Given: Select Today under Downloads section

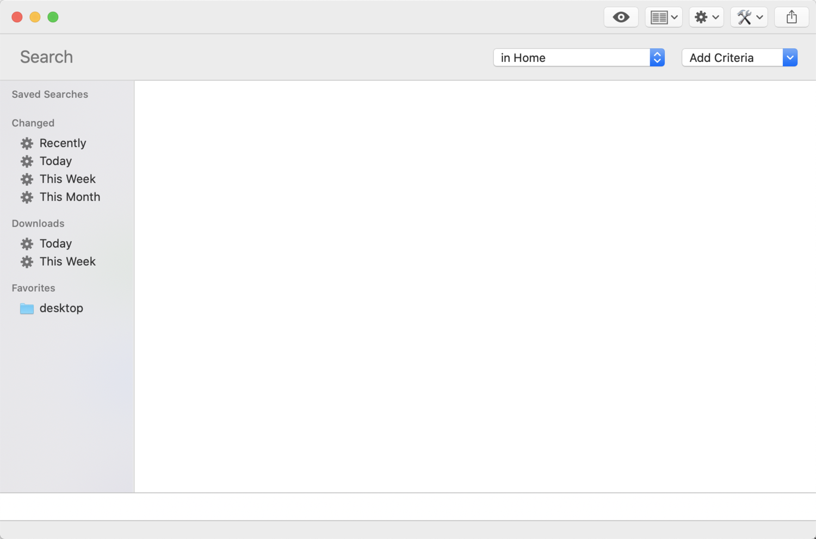Looking at the screenshot, I should coord(55,244).
